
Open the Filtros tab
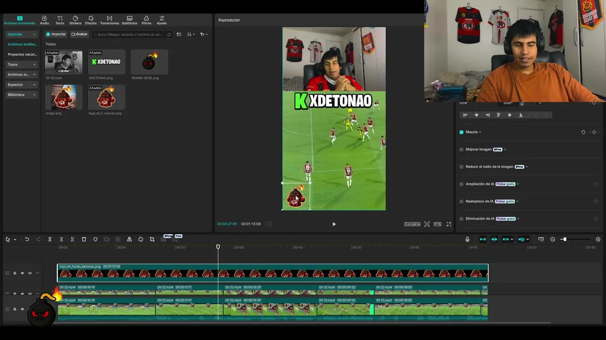pos(146,20)
